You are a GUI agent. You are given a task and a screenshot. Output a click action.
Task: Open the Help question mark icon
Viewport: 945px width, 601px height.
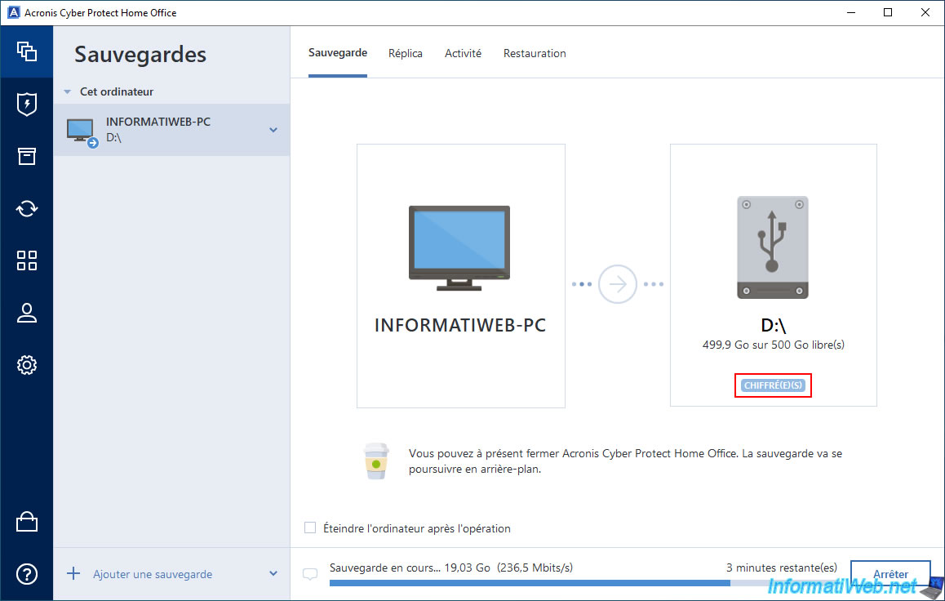pos(26,574)
